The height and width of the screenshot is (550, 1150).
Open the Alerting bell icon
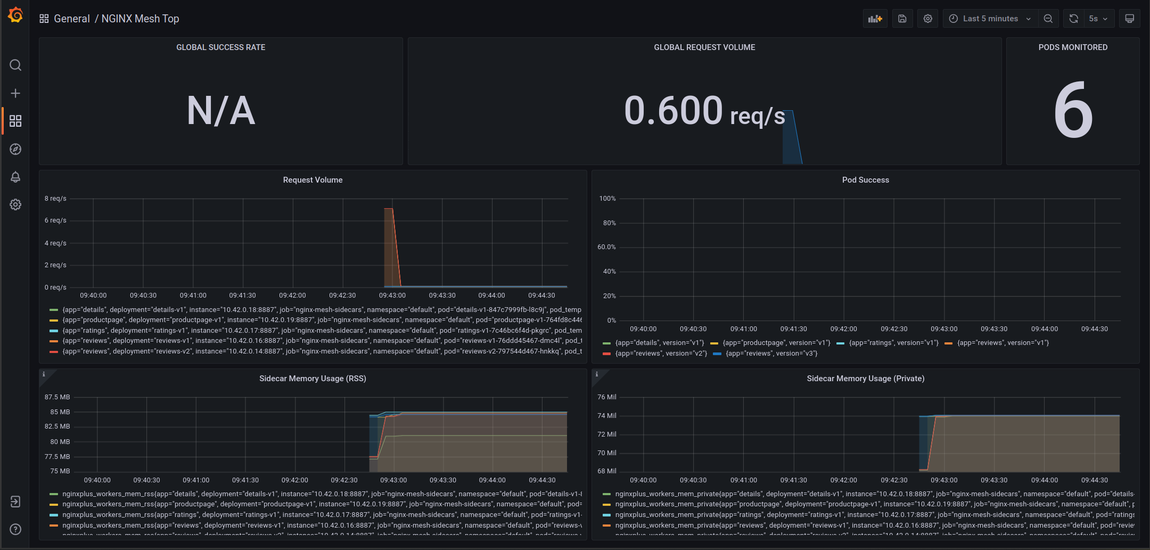[x=15, y=177]
